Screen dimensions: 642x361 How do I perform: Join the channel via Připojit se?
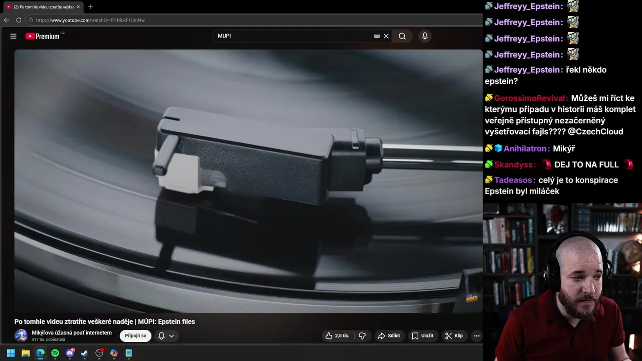(x=135, y=336)
